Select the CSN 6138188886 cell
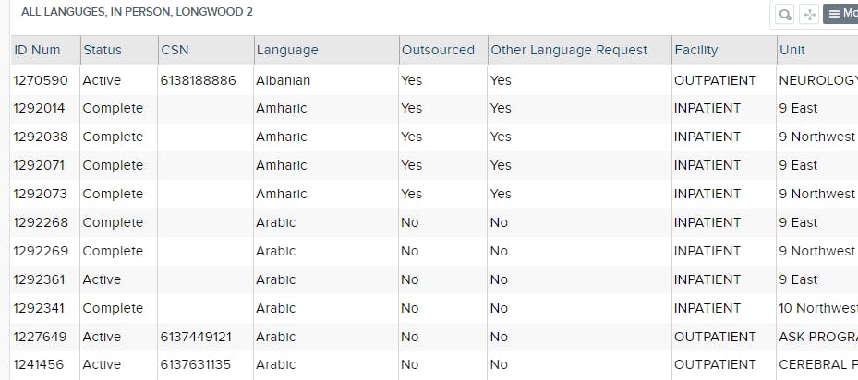This screenshot has height=380, width=858. [x=198, y=80]
